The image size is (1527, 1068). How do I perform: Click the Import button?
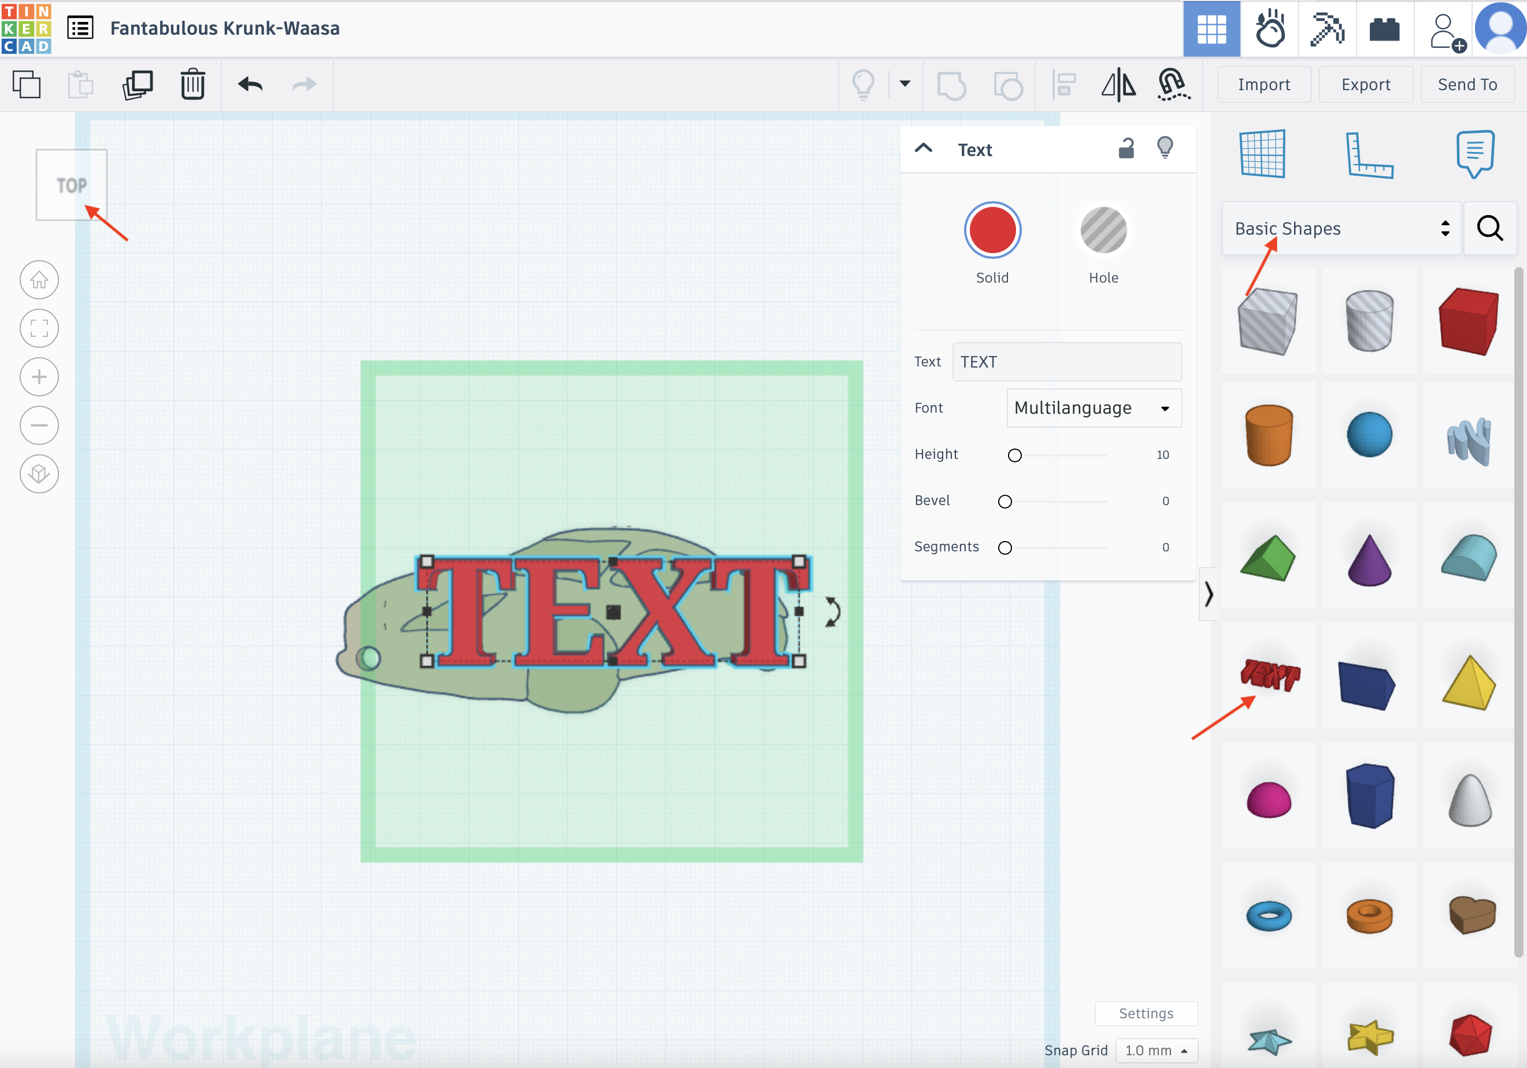click(1263, 84)
